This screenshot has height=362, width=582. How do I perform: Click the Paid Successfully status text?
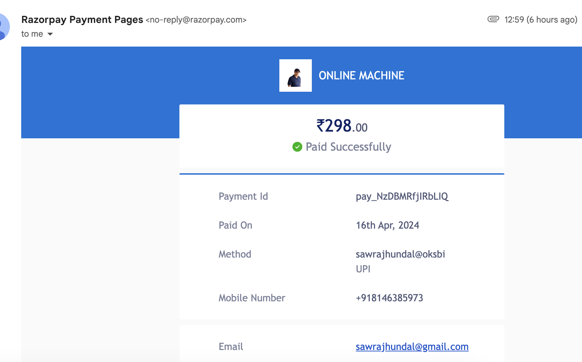coord(349,147)
